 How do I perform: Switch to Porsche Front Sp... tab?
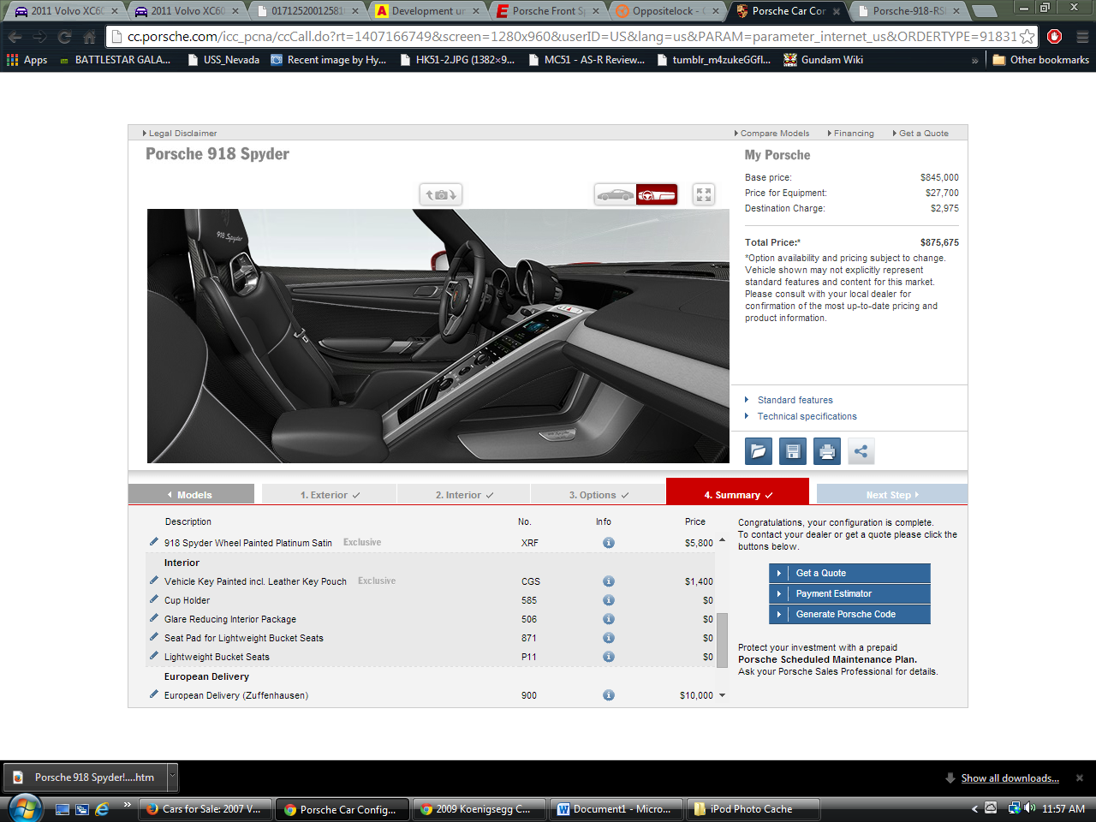point(548,11)
